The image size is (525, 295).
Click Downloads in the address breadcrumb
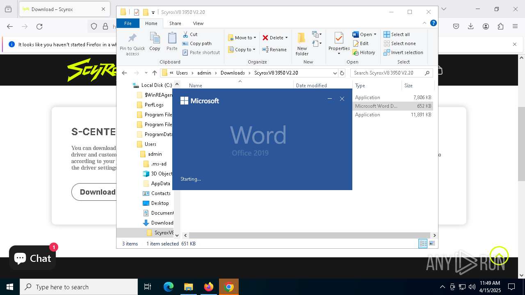pyautogui.click(x=233, y=73)
